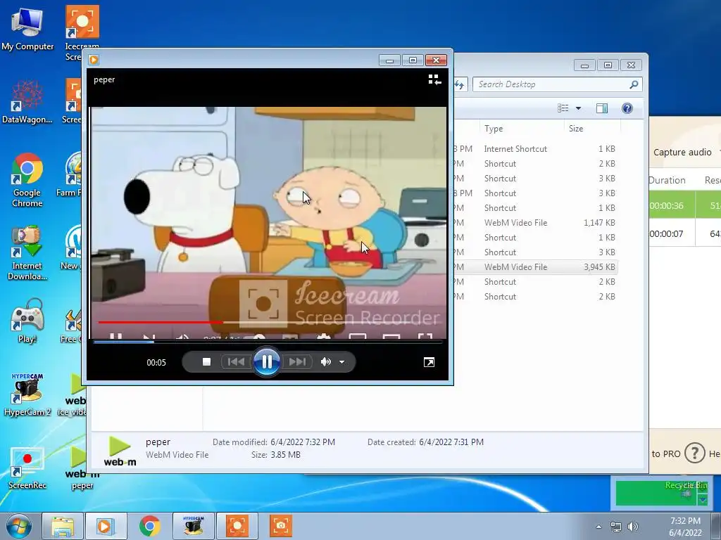Select the peper webm file on desktop

(82, 468)
